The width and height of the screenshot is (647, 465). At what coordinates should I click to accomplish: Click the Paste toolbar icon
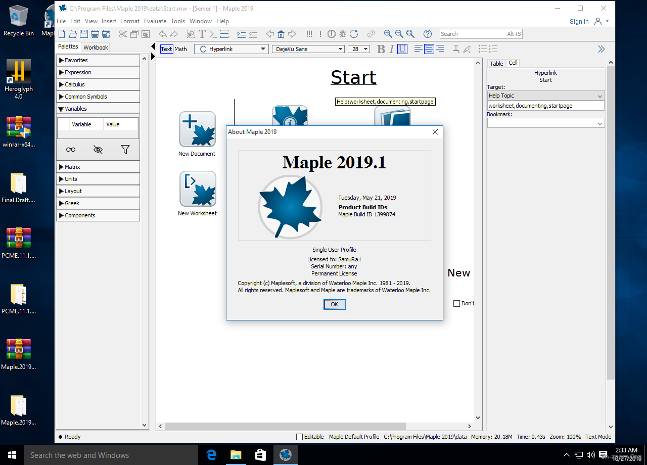click(x=146, y=34)
